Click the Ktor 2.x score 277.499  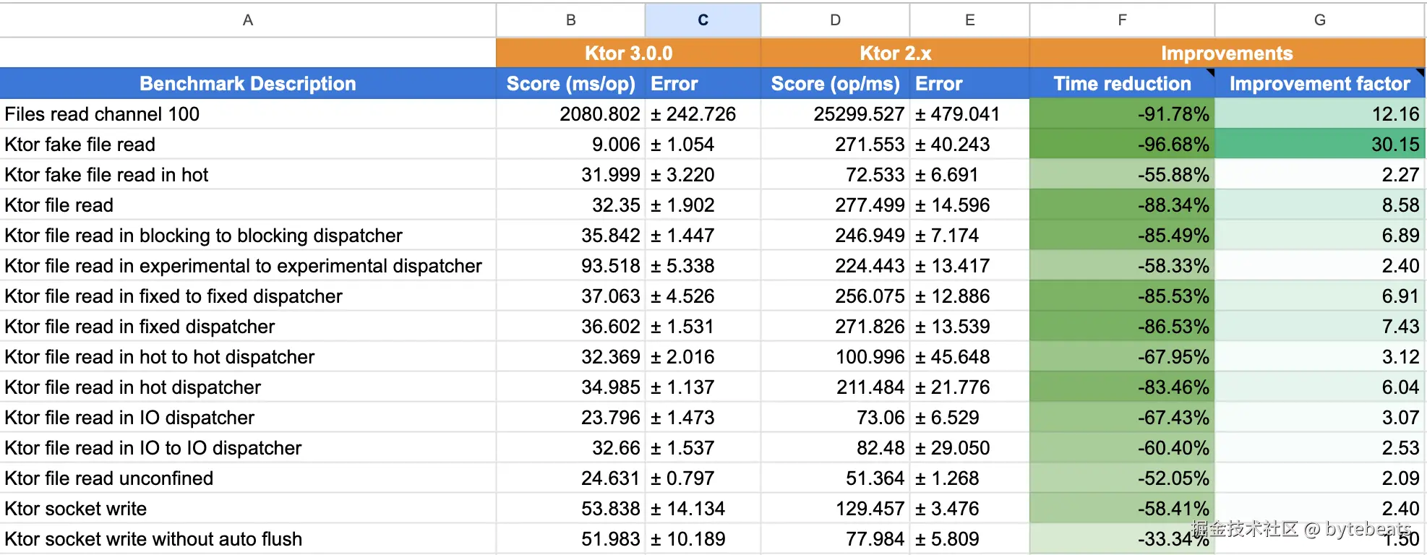[835, 205]
